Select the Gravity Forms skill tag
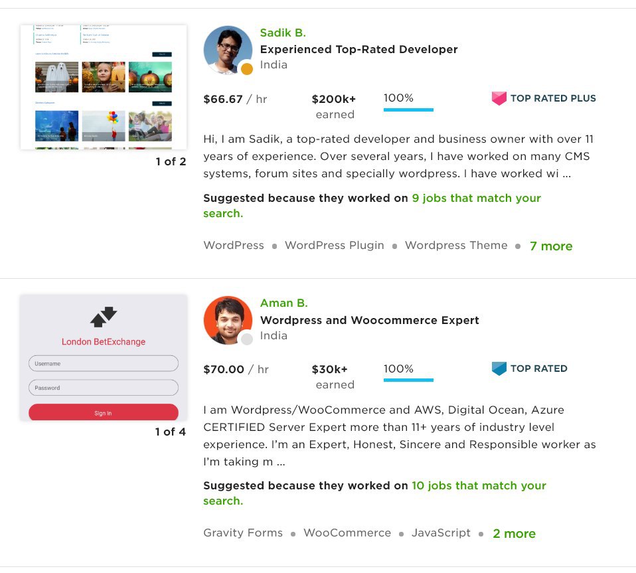Screen dimensions: 636x573 pos(243,533)
